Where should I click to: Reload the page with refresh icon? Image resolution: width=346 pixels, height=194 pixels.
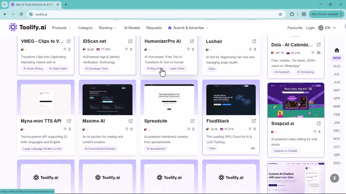(21, 14)
